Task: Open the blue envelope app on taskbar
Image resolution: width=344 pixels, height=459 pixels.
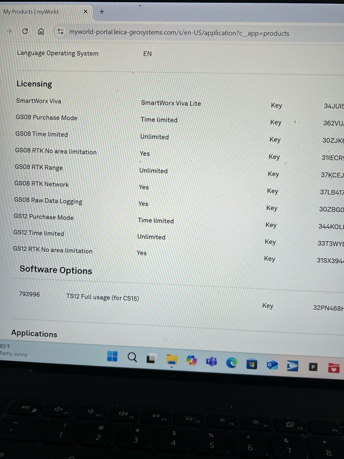Action: [x=292, y=366]
